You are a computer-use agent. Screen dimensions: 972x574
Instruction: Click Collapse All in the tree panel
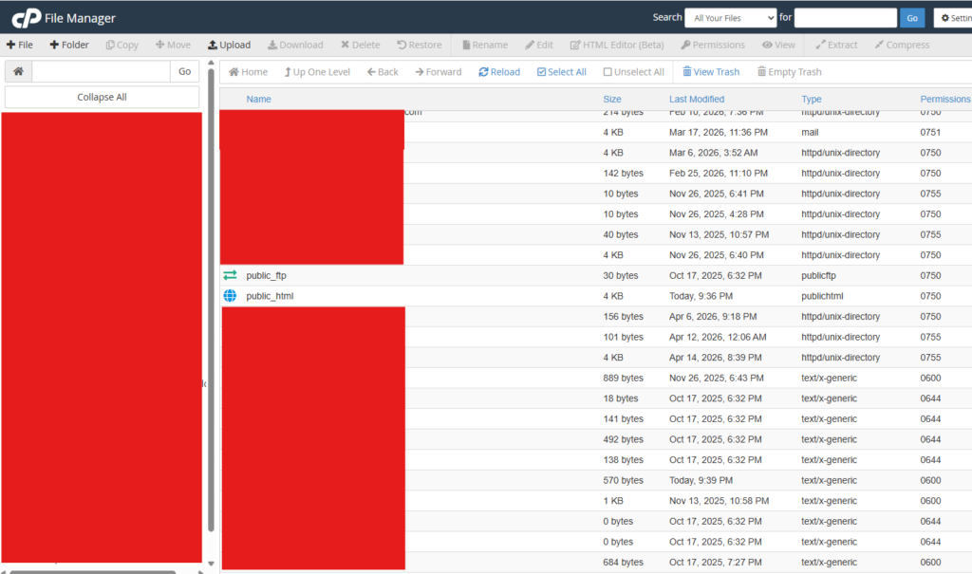point(102,97)
